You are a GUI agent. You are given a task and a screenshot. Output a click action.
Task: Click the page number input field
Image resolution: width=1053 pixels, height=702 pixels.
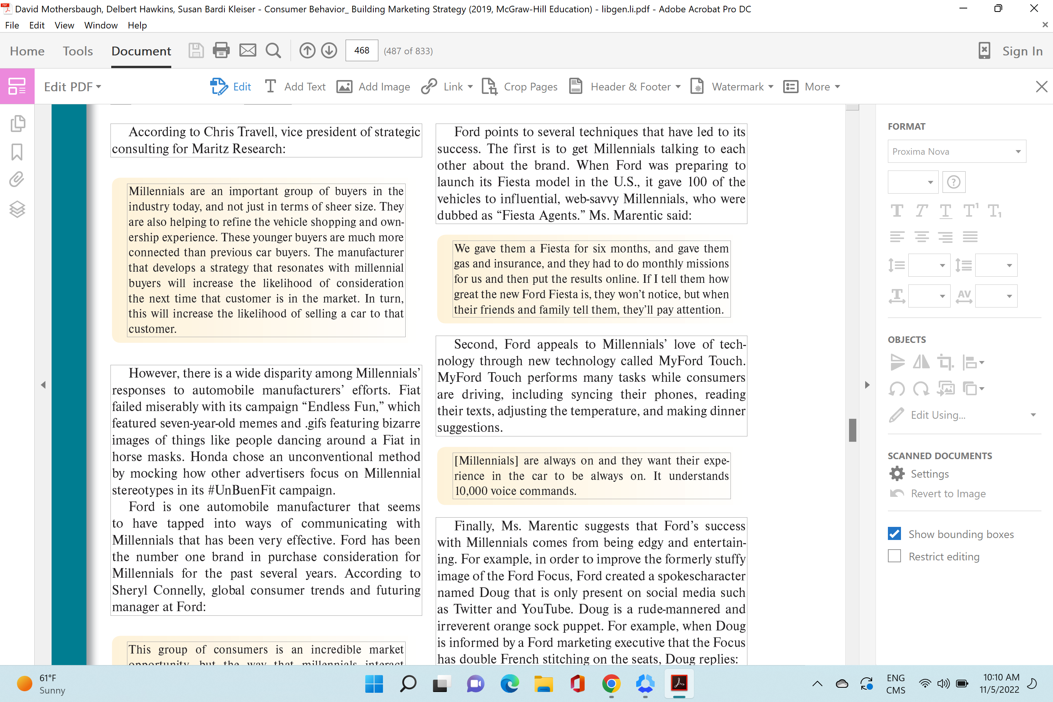[362, 50]
